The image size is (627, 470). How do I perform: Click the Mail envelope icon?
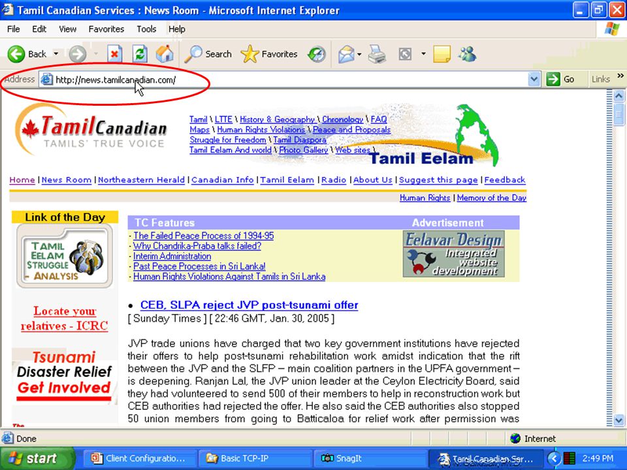click(x=346, y=54)
